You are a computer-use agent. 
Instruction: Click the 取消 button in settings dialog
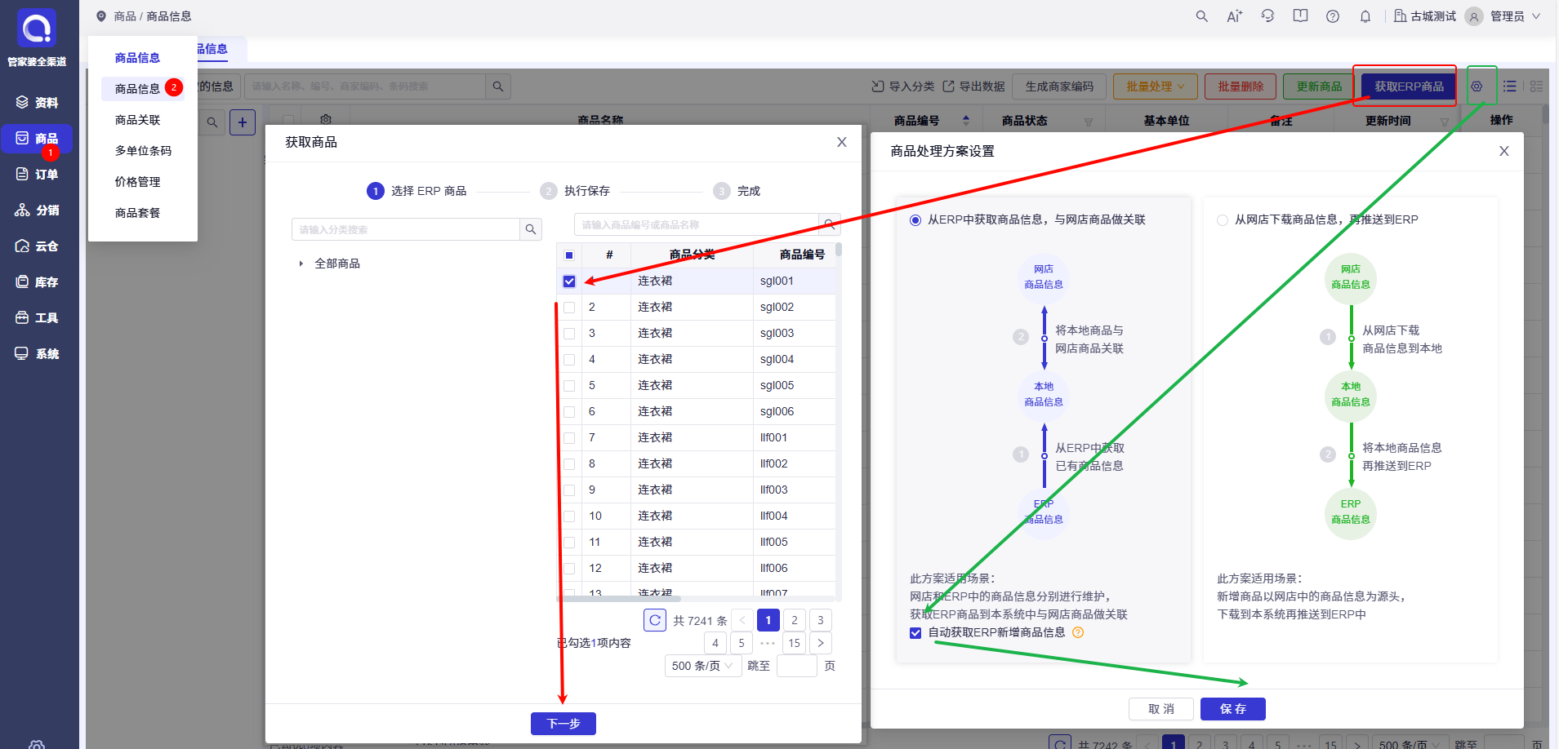[x=1161, y=709]
